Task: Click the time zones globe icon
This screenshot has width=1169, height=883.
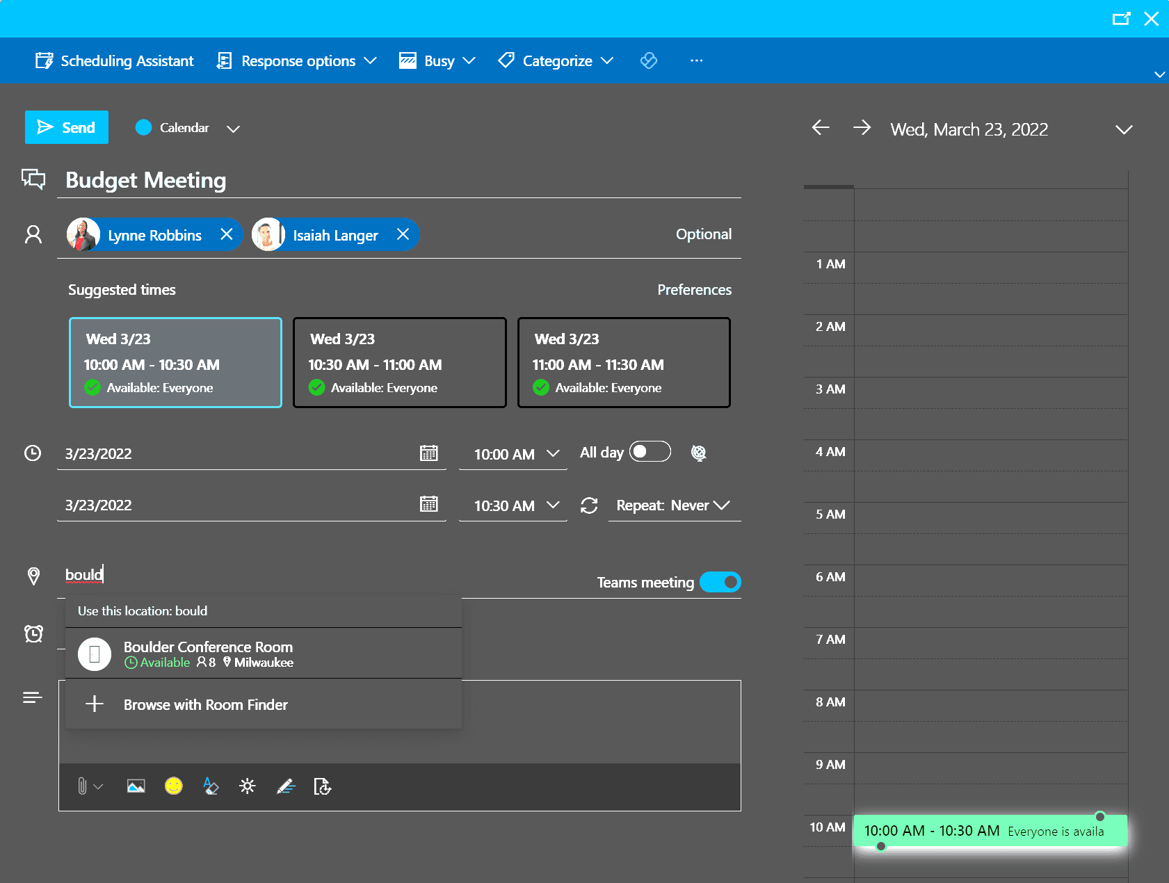Action: pyautogui.click(x=698, y=453)
